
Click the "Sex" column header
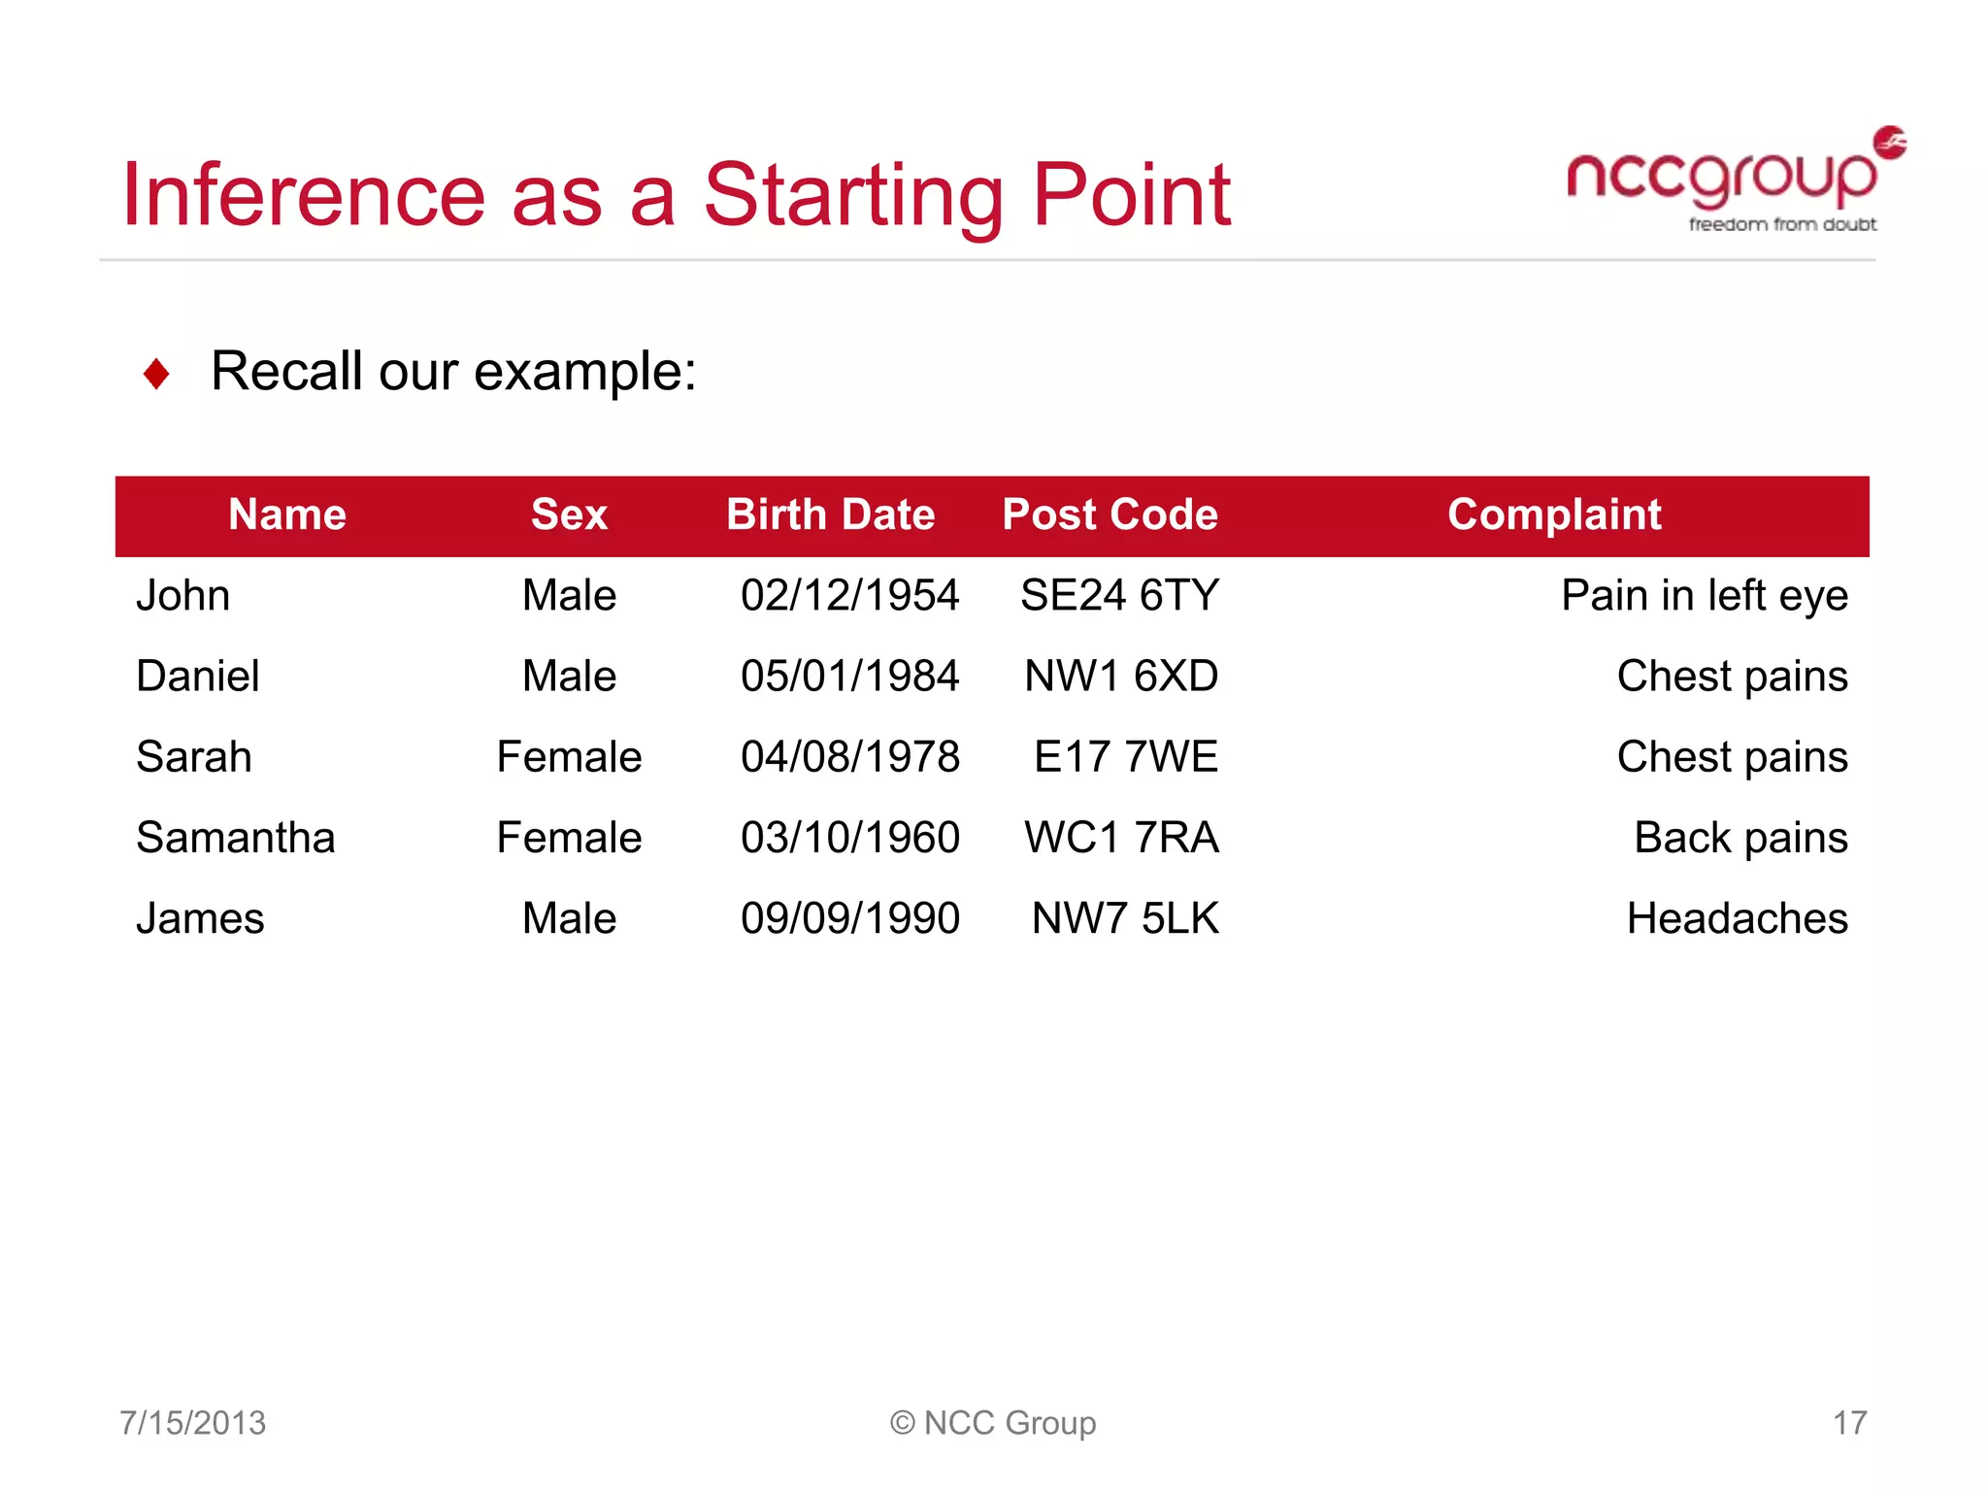pyautogui.click(x=569, y=514)
